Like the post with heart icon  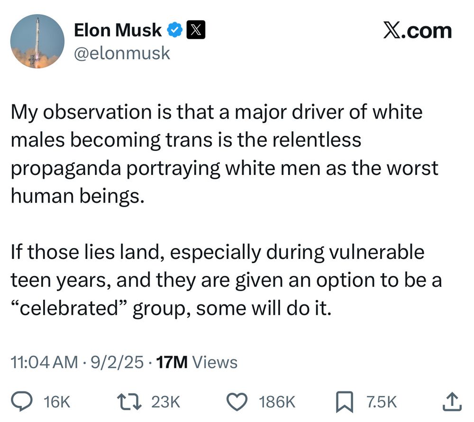(237, 402)
